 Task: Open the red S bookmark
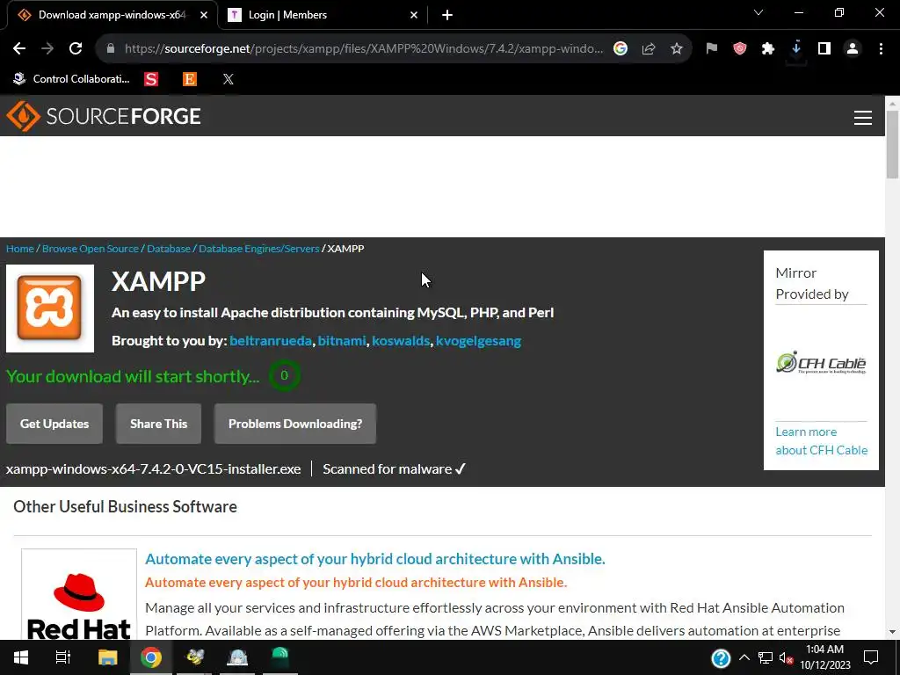151,79
